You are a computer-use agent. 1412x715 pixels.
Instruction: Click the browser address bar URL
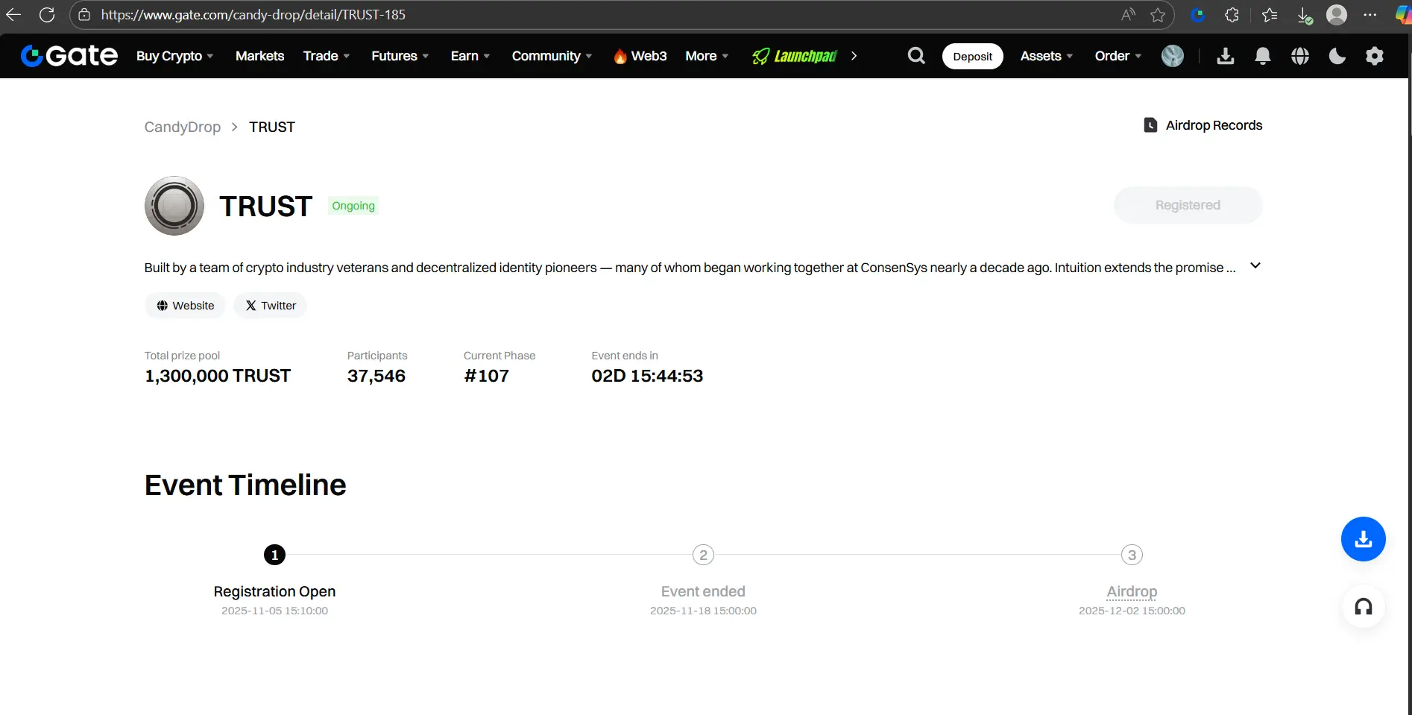253,15
